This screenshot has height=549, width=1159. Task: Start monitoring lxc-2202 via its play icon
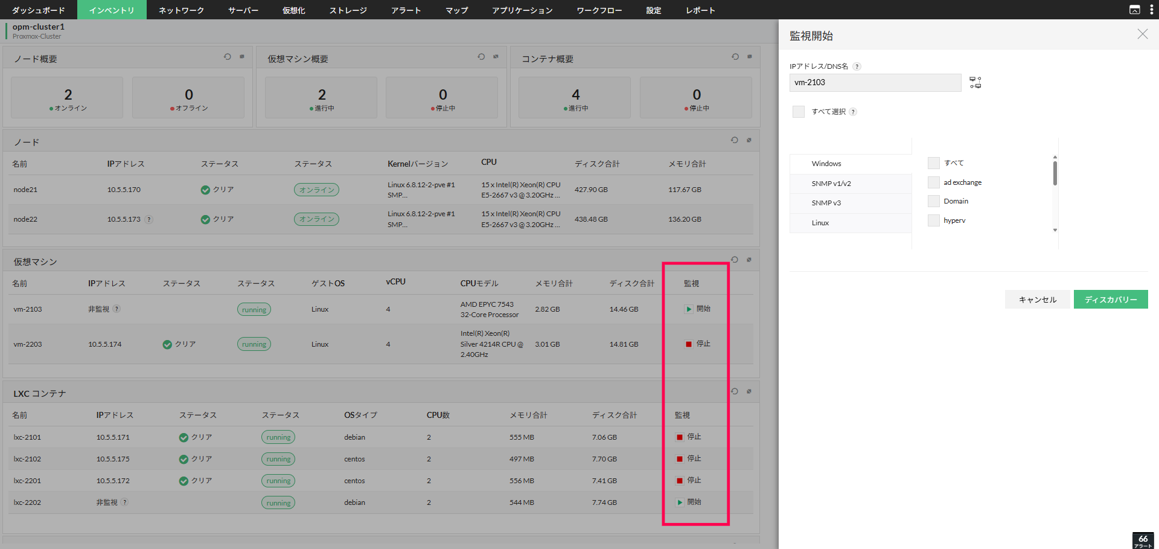click(x=680, y=502)
